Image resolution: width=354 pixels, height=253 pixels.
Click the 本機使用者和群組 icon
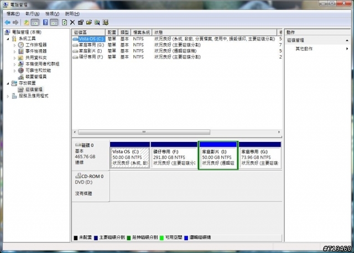coord(21,64)
